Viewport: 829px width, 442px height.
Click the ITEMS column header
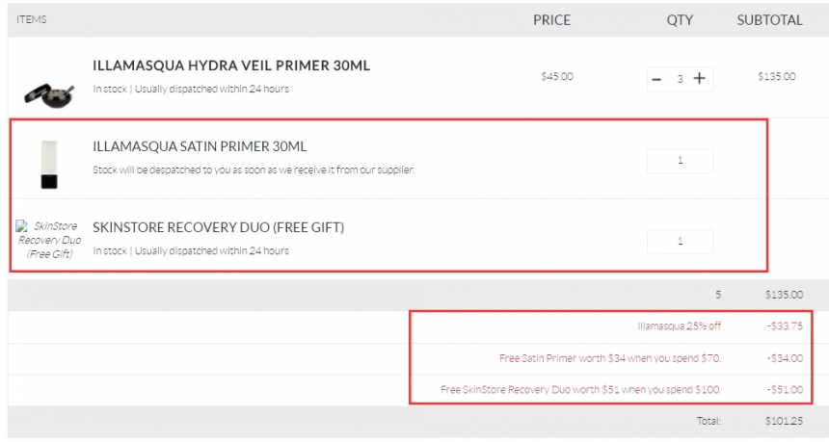coord(32,19)
